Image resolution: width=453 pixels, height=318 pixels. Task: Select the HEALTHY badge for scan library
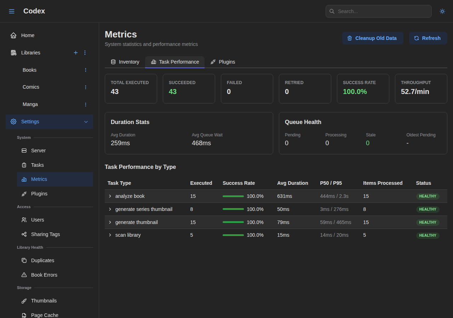pyautogui.click(x=428, y=235)
